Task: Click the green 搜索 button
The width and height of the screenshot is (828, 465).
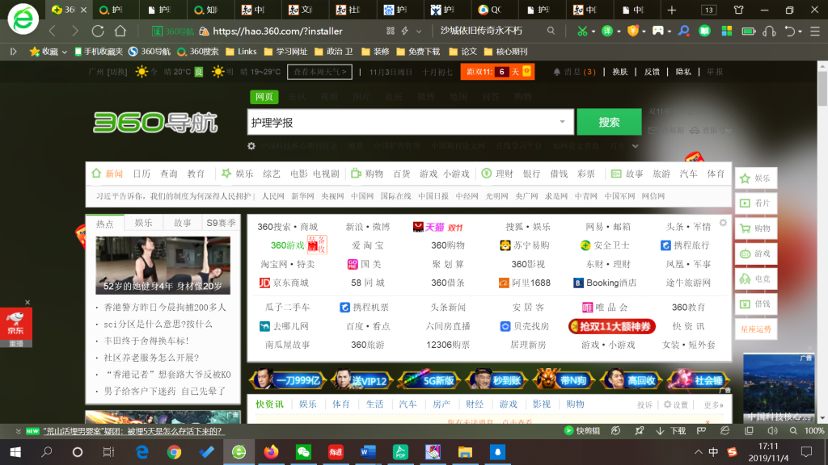Action: coord(609,122)
